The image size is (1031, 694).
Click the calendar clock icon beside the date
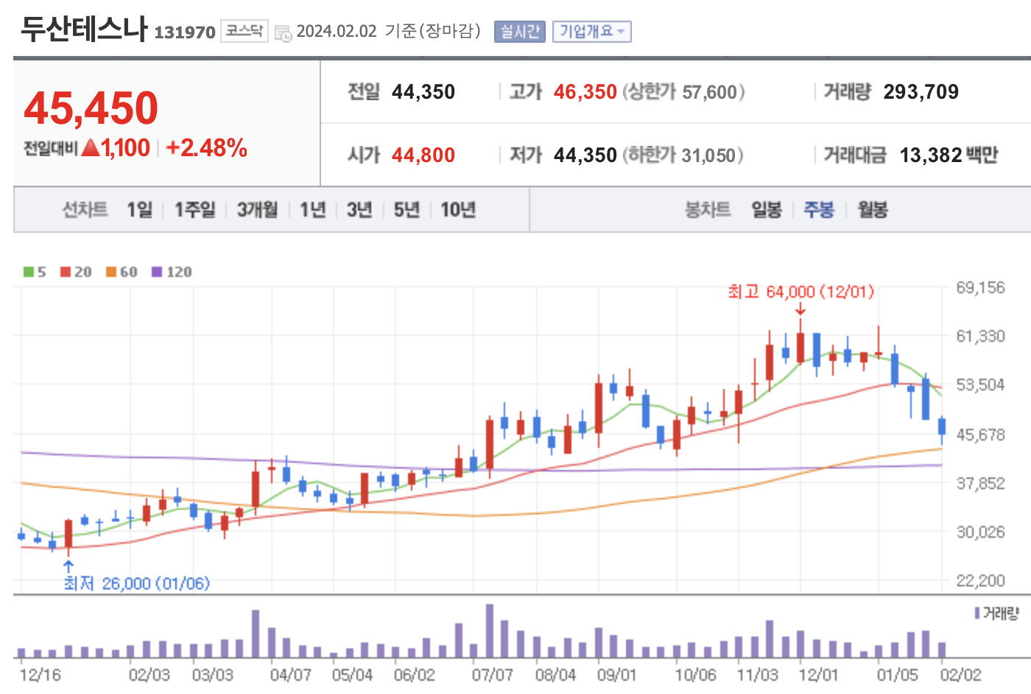(x=283, y=33)
